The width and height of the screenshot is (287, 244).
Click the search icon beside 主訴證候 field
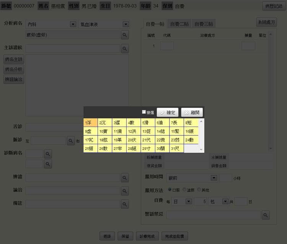[125, 49]
